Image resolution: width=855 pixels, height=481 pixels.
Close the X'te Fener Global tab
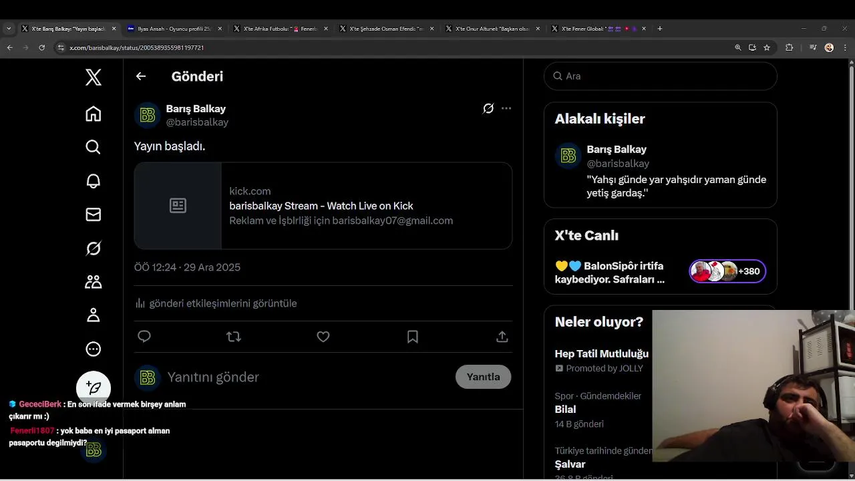(x=644, y=29)
